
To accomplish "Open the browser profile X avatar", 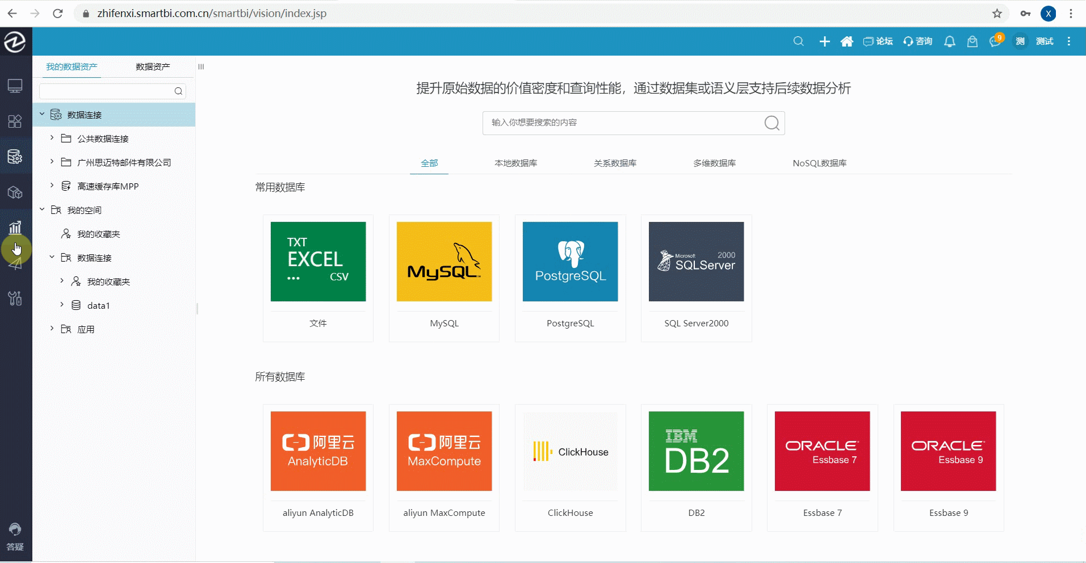I will (x=1049, y=14).
